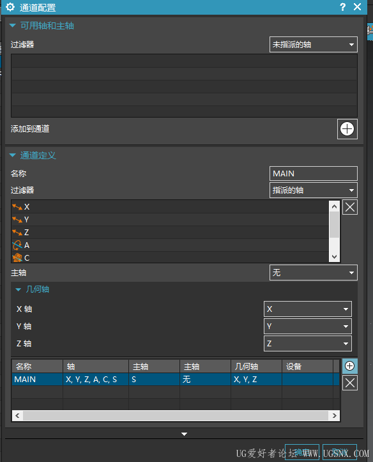Remove selected axis with X button beside list
The height and width of the screenshot is (462, 373).
(350, 207)
